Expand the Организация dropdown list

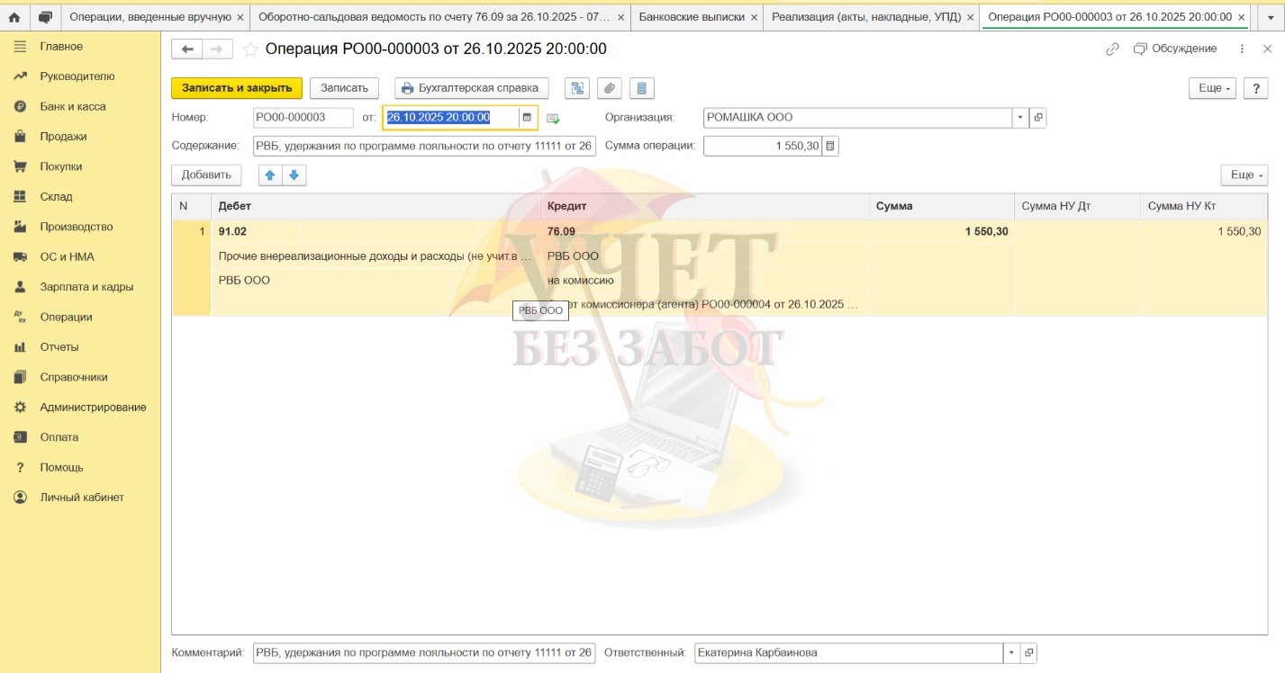tap(1020, 118)
